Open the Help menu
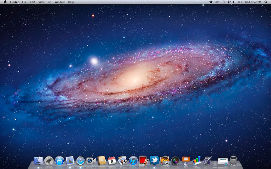Screen dimensions: 271x169 (x=71, y=2)
